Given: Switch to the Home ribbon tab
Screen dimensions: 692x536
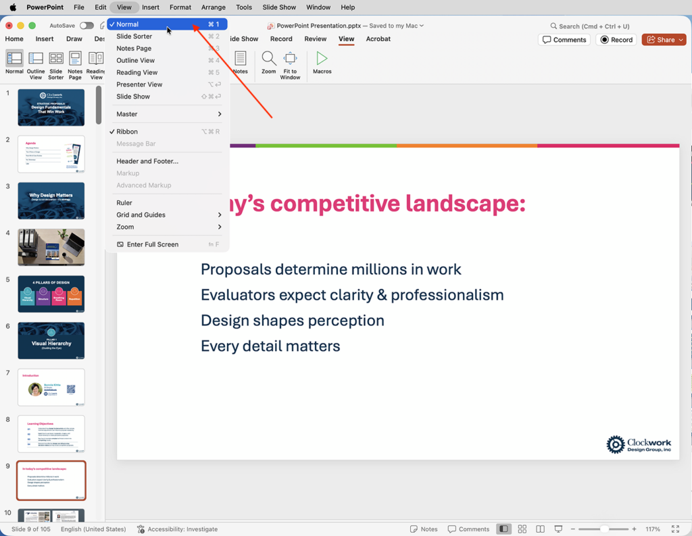Looking at the screenshot, I should (14, 38).
